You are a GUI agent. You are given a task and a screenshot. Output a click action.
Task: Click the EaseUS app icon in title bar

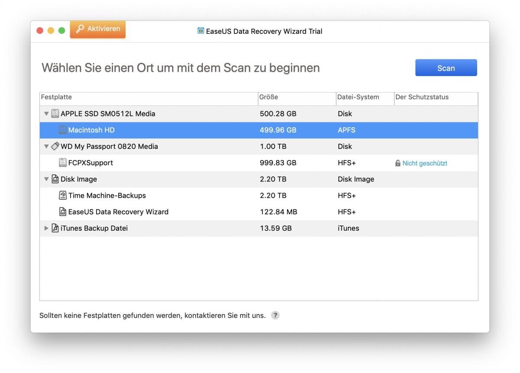point(201,31)
